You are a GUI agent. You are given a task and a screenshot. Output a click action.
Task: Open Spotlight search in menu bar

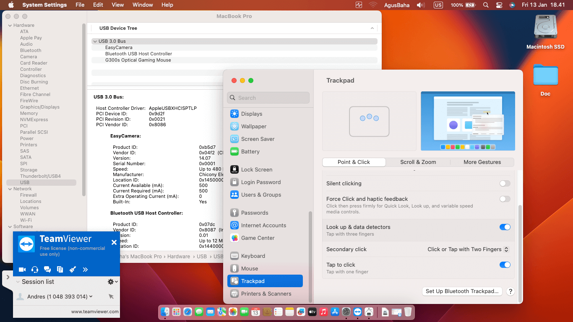click(486, 5)
